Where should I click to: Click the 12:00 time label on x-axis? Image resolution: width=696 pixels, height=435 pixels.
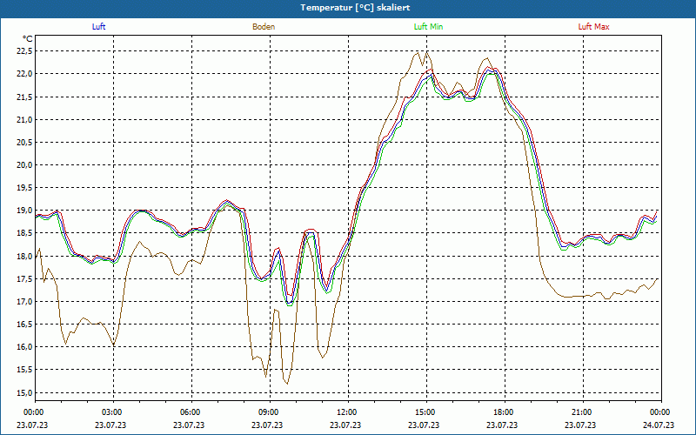346,412
